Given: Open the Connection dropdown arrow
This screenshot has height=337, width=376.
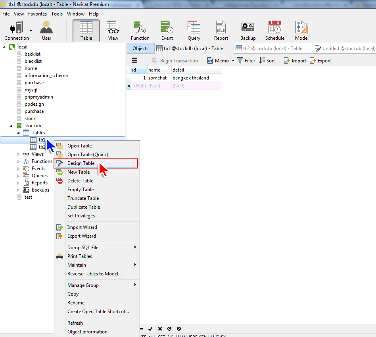Looking at the screenshot, I should (31, 31).
